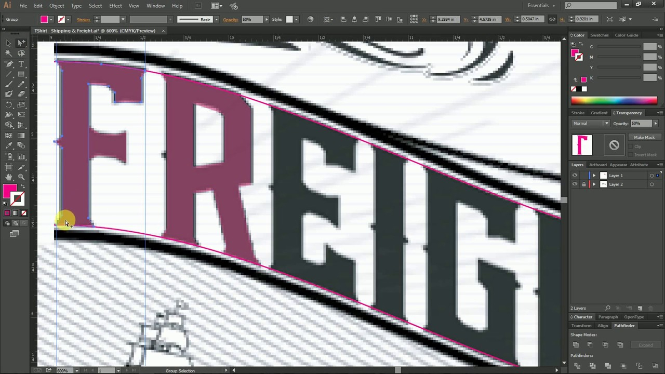Select the Selection tool (black arrow)
The image size is (665, 374).
[x=9, y=43]
